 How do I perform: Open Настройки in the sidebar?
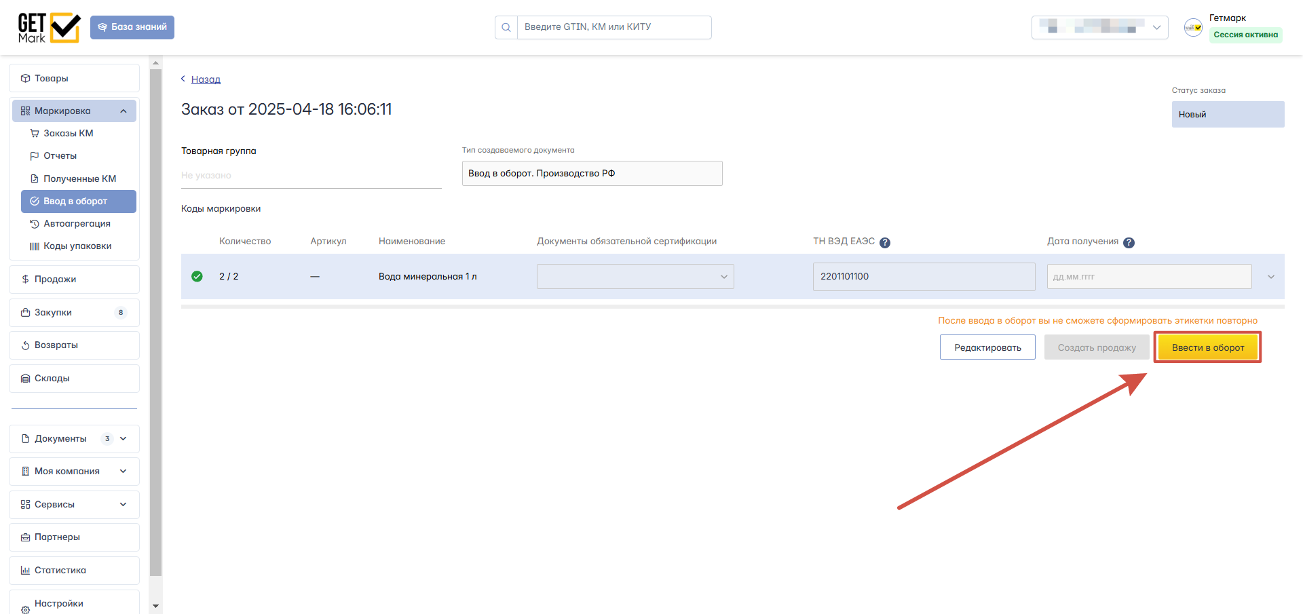coord(74,602)
